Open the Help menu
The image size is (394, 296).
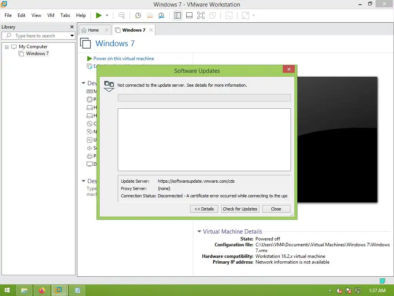pyautogui.click(x=81, y=15)
